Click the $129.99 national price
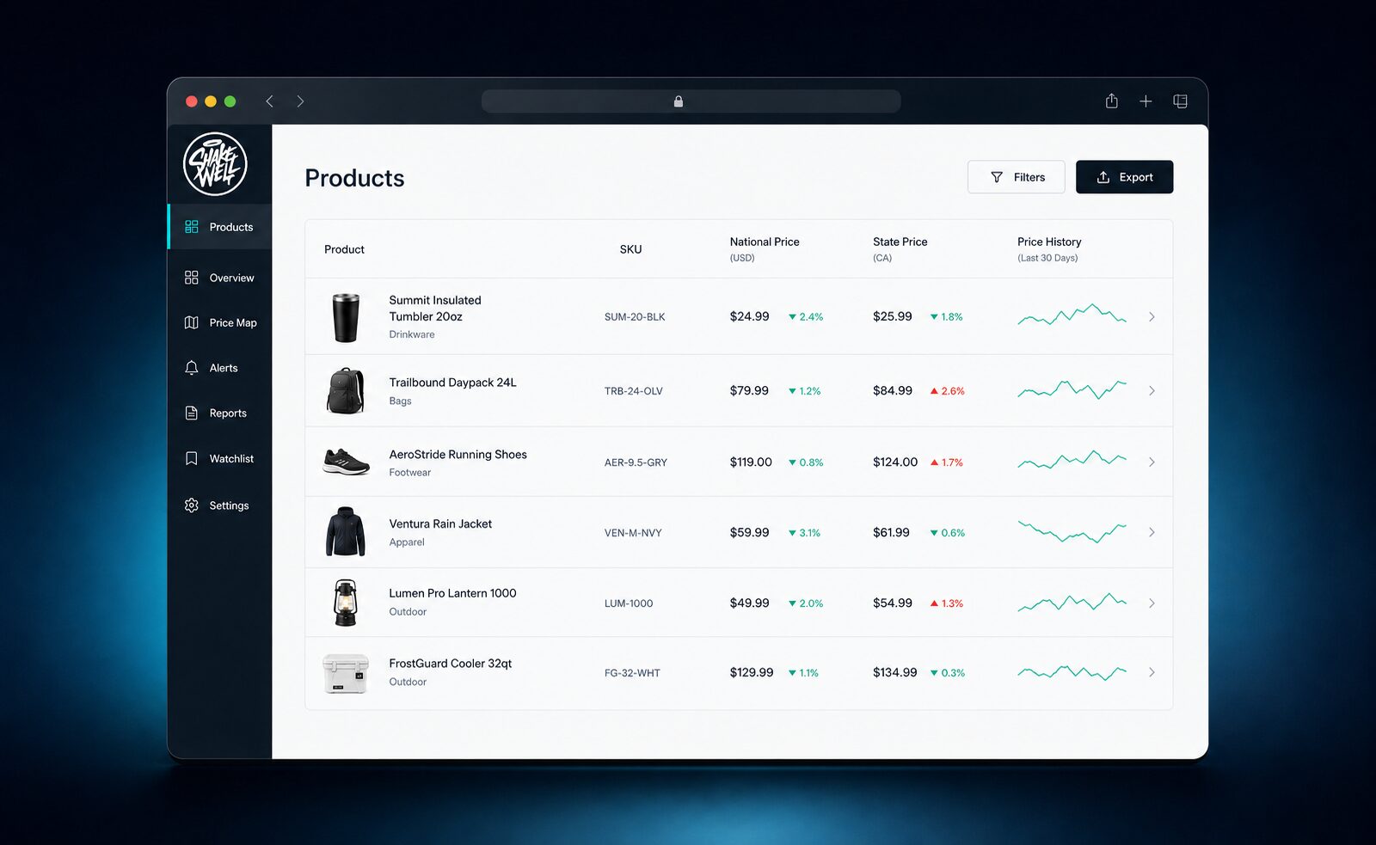Viewport: 1376px width, 845px height. pos(752,672)
